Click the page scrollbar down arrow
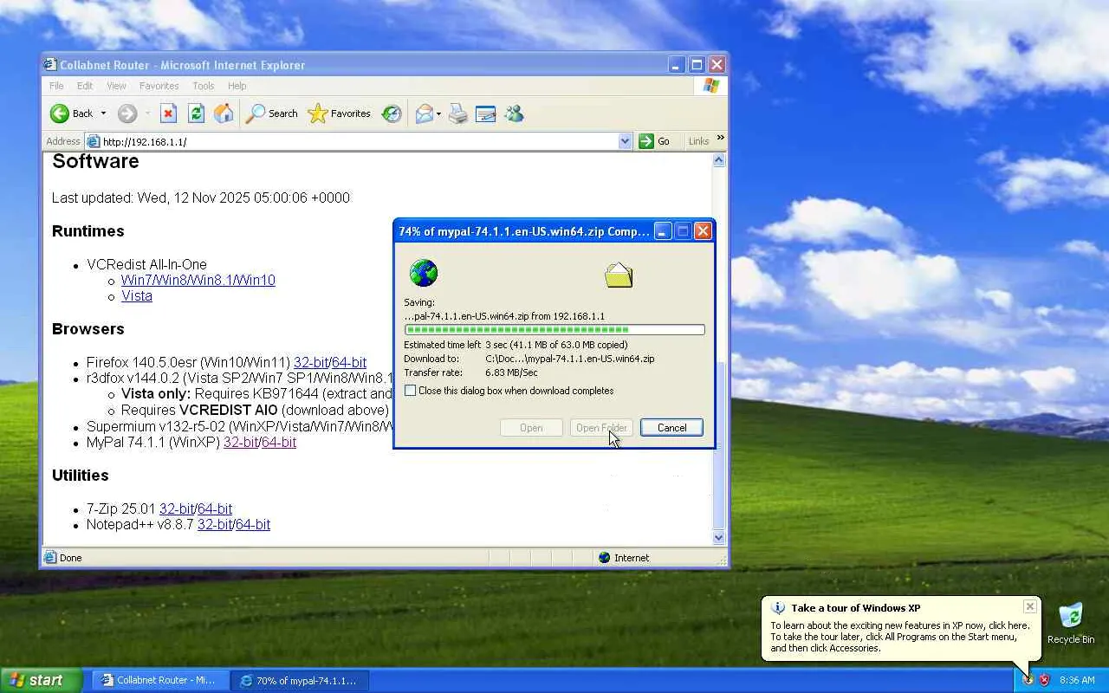 tap(718, 537)
